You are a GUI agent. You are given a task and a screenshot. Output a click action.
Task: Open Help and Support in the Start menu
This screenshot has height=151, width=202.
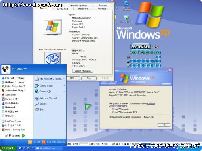tap(46, 98)
